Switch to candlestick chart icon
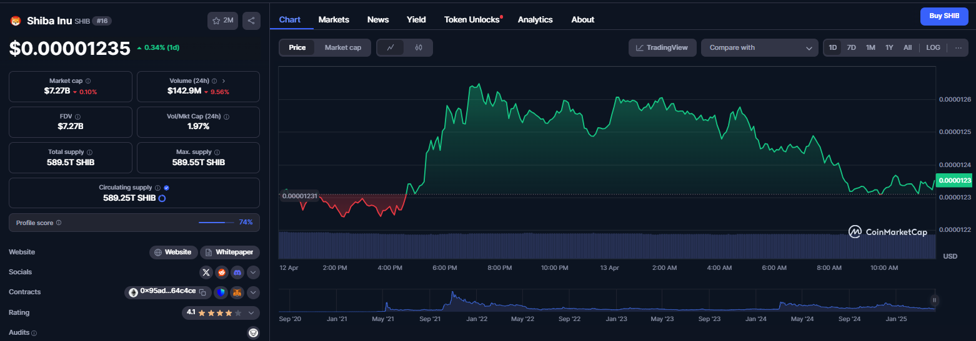This screenshot has width=976, height=341. (x=419, y=47)
